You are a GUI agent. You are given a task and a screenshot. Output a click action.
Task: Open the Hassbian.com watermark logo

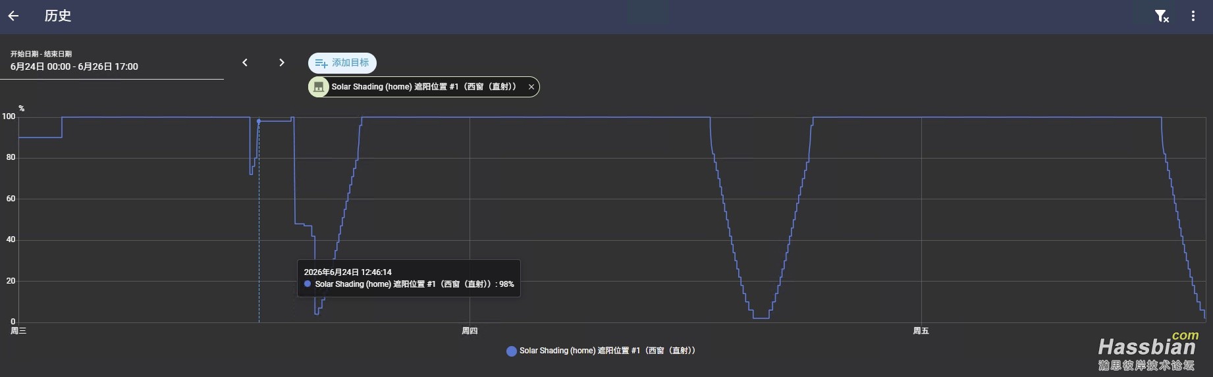tap(1146, 352)
